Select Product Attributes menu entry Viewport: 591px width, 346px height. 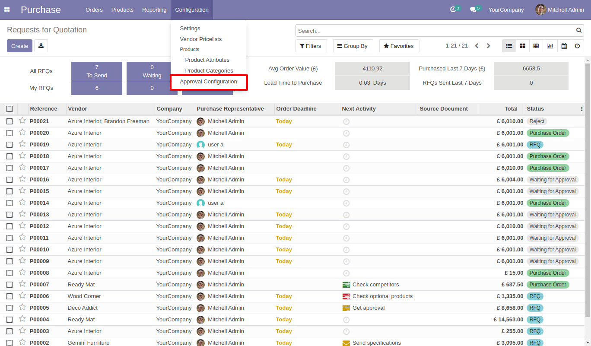209,60
